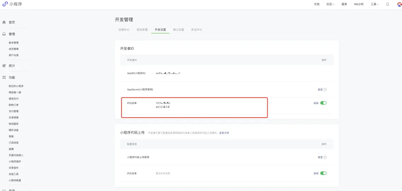Expand the 社区 dropdown menu
Image resolution: width=402 pixels, height=191 pixels.
click(330, 4)
